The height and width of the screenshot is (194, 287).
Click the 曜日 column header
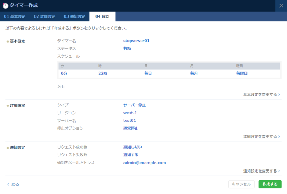pos(239,66)
